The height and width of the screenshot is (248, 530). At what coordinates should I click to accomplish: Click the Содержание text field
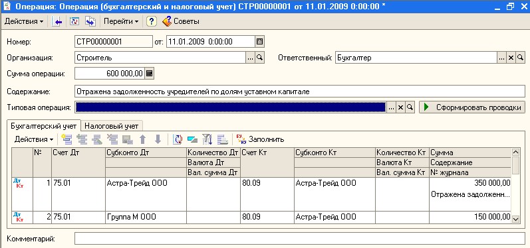[300, 92]
